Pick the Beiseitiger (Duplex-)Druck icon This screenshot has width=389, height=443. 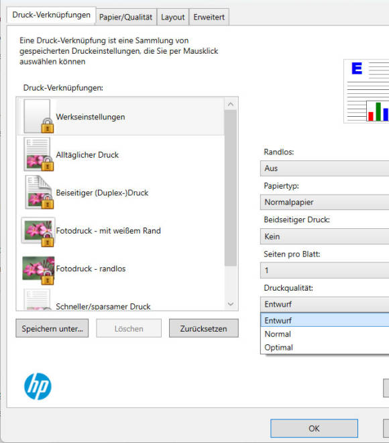pyautogui.click(x=38, y=192)
